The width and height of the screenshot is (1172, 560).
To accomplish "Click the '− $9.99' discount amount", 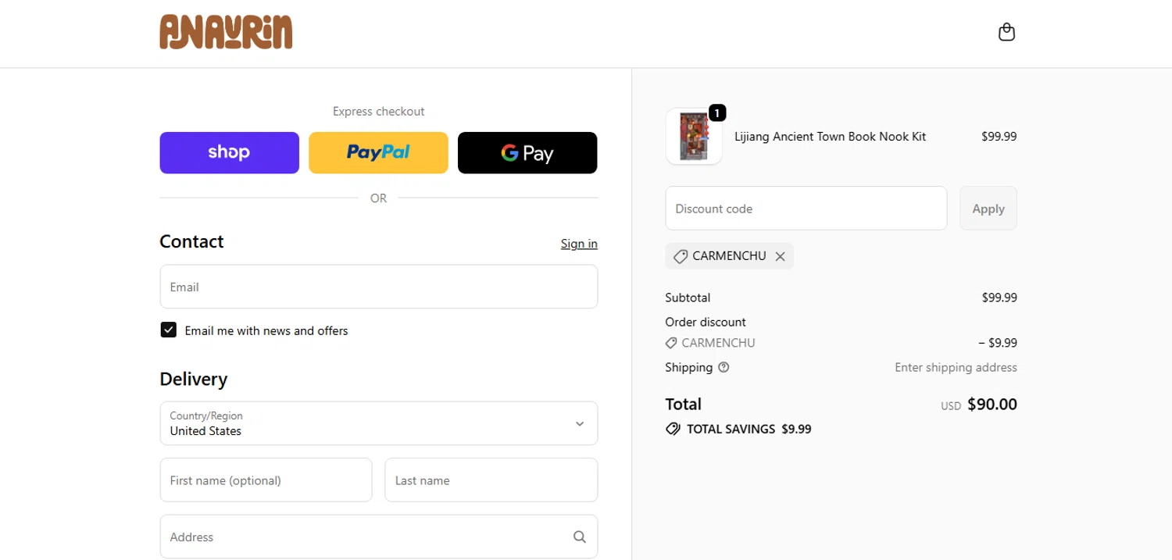I will click(x=998, y=343).
